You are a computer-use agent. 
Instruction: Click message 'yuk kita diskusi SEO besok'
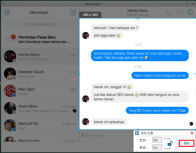[x=140, y=97]
